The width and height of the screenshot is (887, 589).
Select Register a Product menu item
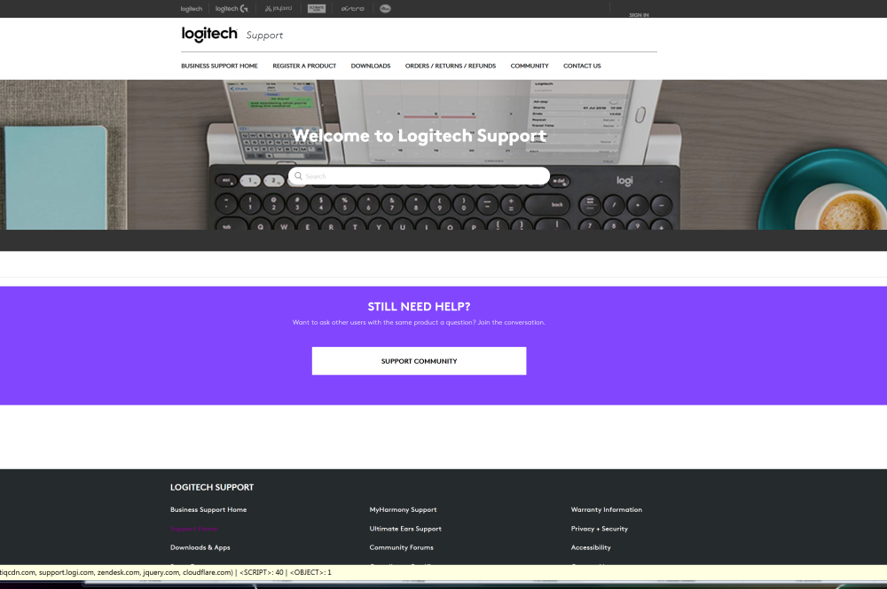(304, 66)
